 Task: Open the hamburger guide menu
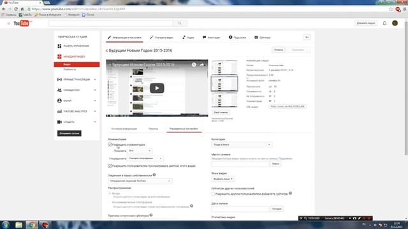click(x=8, y=24)
